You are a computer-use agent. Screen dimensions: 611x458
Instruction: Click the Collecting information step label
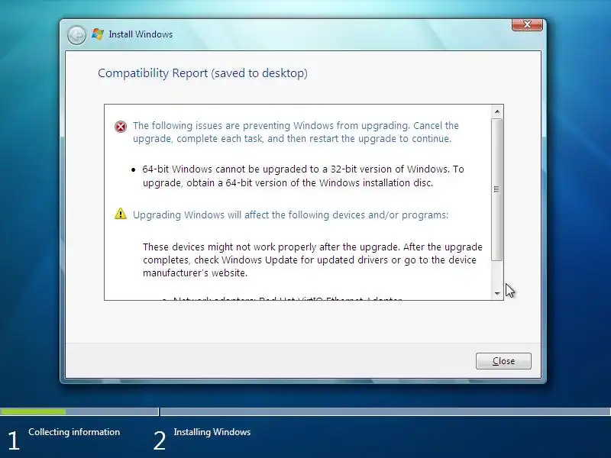(x=74, y=432)
